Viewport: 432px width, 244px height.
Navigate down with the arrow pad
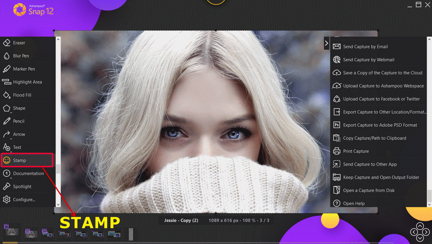420,238
